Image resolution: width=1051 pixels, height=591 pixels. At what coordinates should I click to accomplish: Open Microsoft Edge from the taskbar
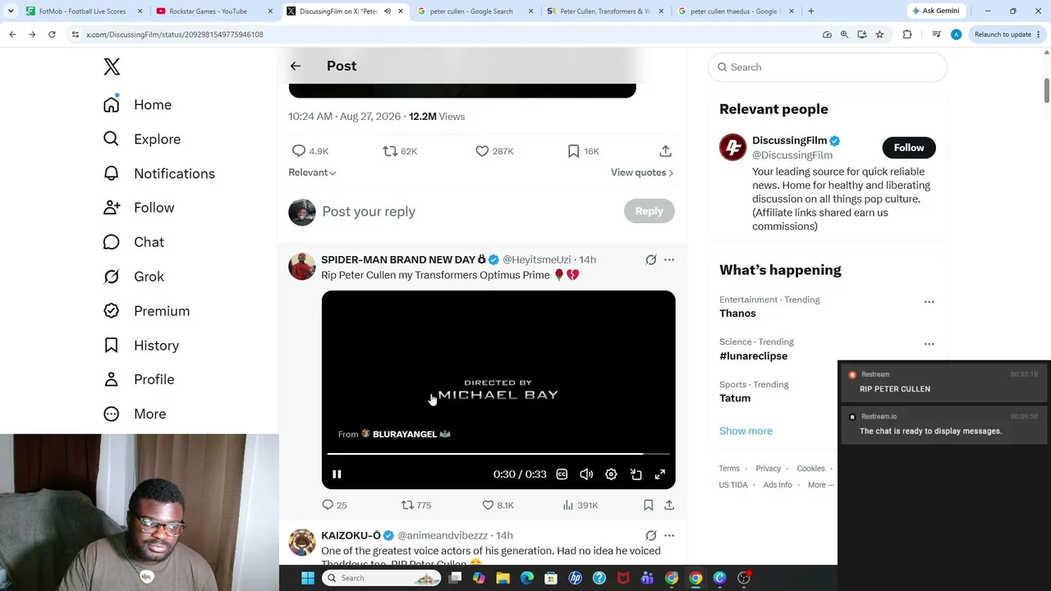coord(527,578)
